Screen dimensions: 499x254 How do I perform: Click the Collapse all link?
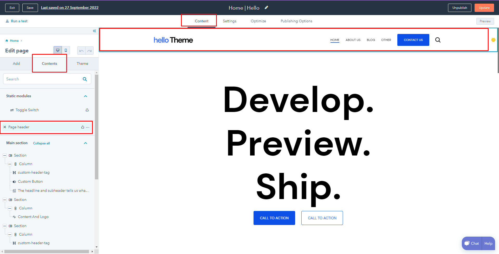[x=41, y=143]
